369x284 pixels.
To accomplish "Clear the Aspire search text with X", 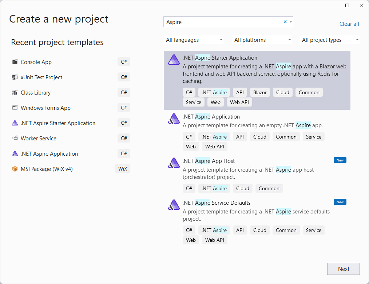I will click(x=285, y=22).
